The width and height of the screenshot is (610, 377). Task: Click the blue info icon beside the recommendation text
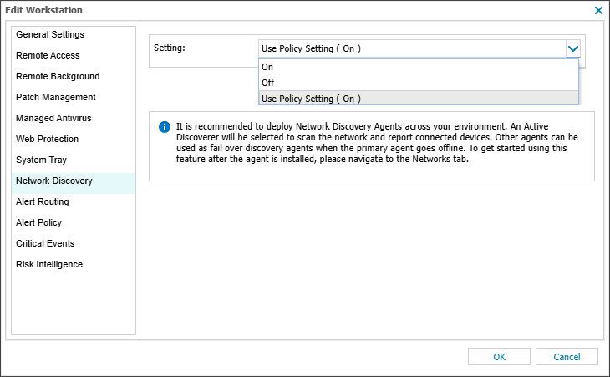[165, 127]
